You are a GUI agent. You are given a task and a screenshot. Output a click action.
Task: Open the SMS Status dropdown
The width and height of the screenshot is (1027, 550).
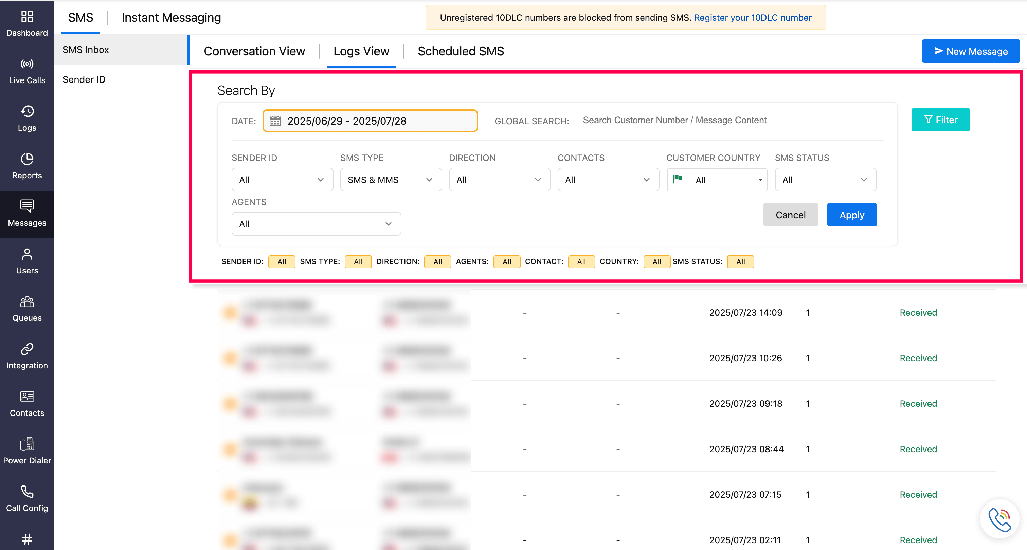[825, 180]
